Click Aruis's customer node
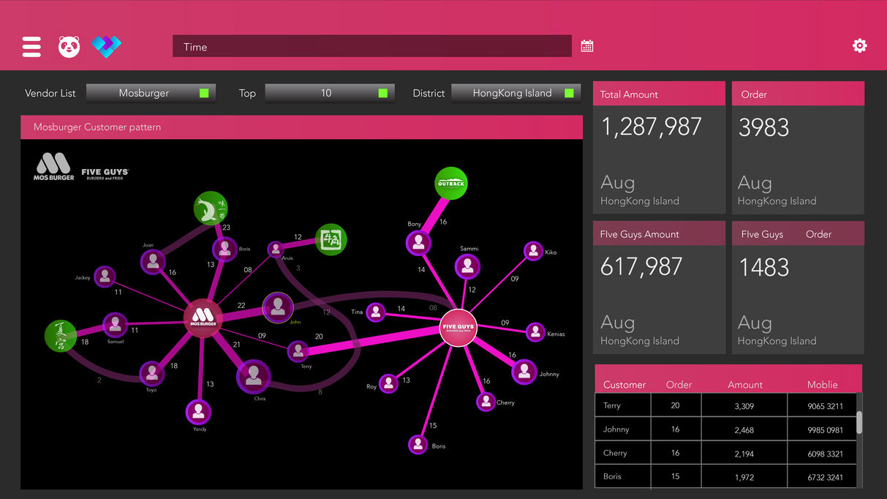This screenshot has height=499, width=887. click(x=276, y=249)
